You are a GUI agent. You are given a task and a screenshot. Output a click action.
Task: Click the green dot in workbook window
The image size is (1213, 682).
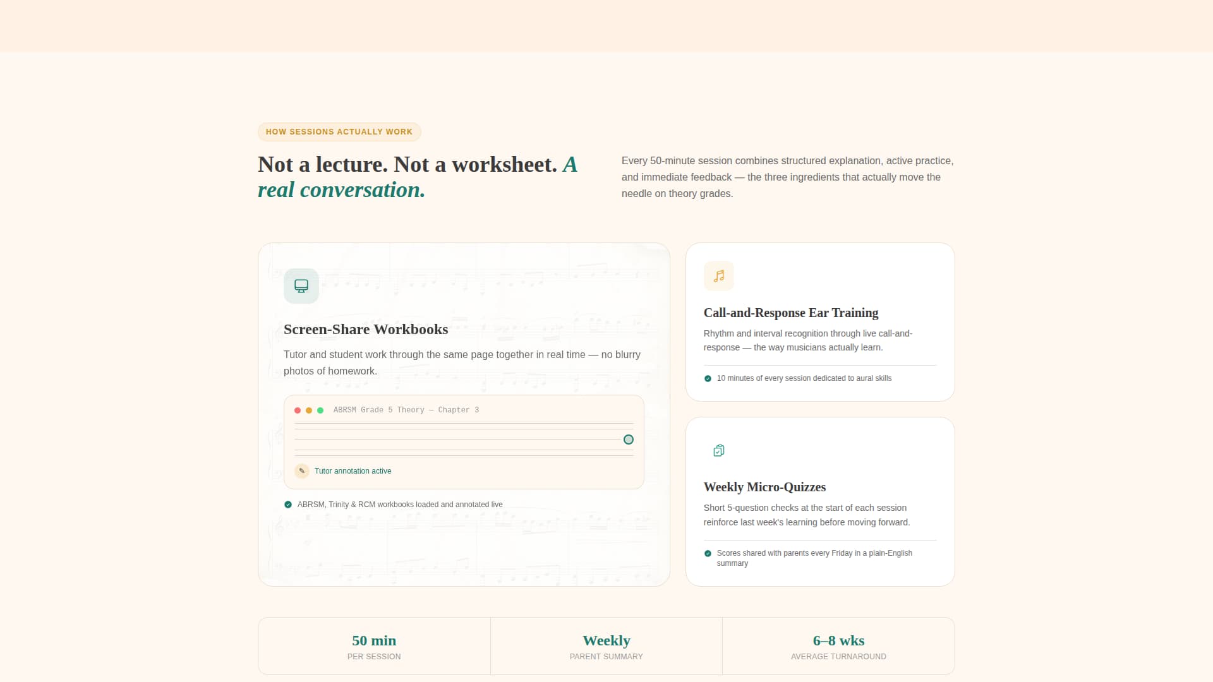click(x=320, y=410)
